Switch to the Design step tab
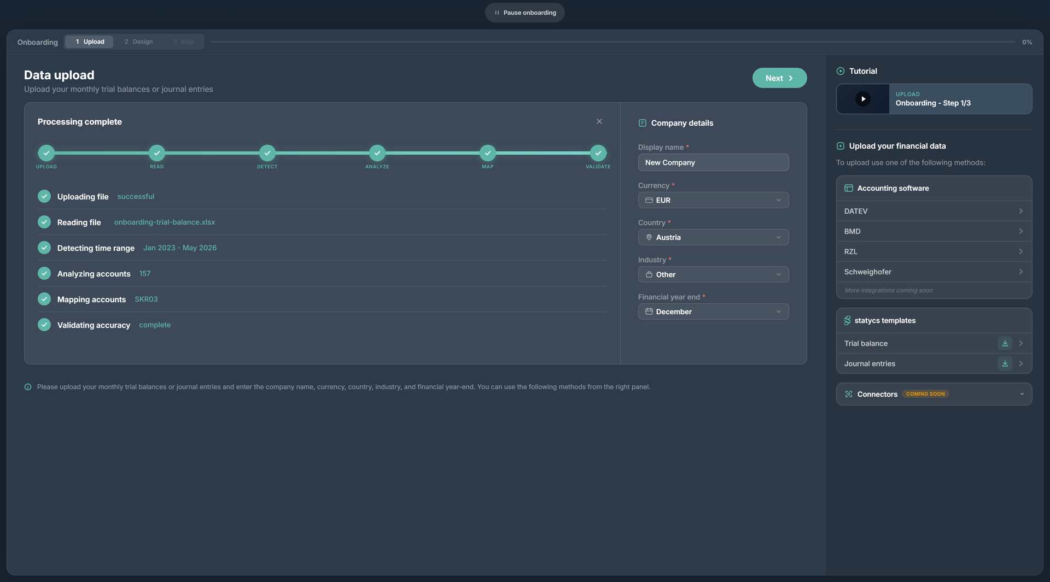 [x=138, y=42]
